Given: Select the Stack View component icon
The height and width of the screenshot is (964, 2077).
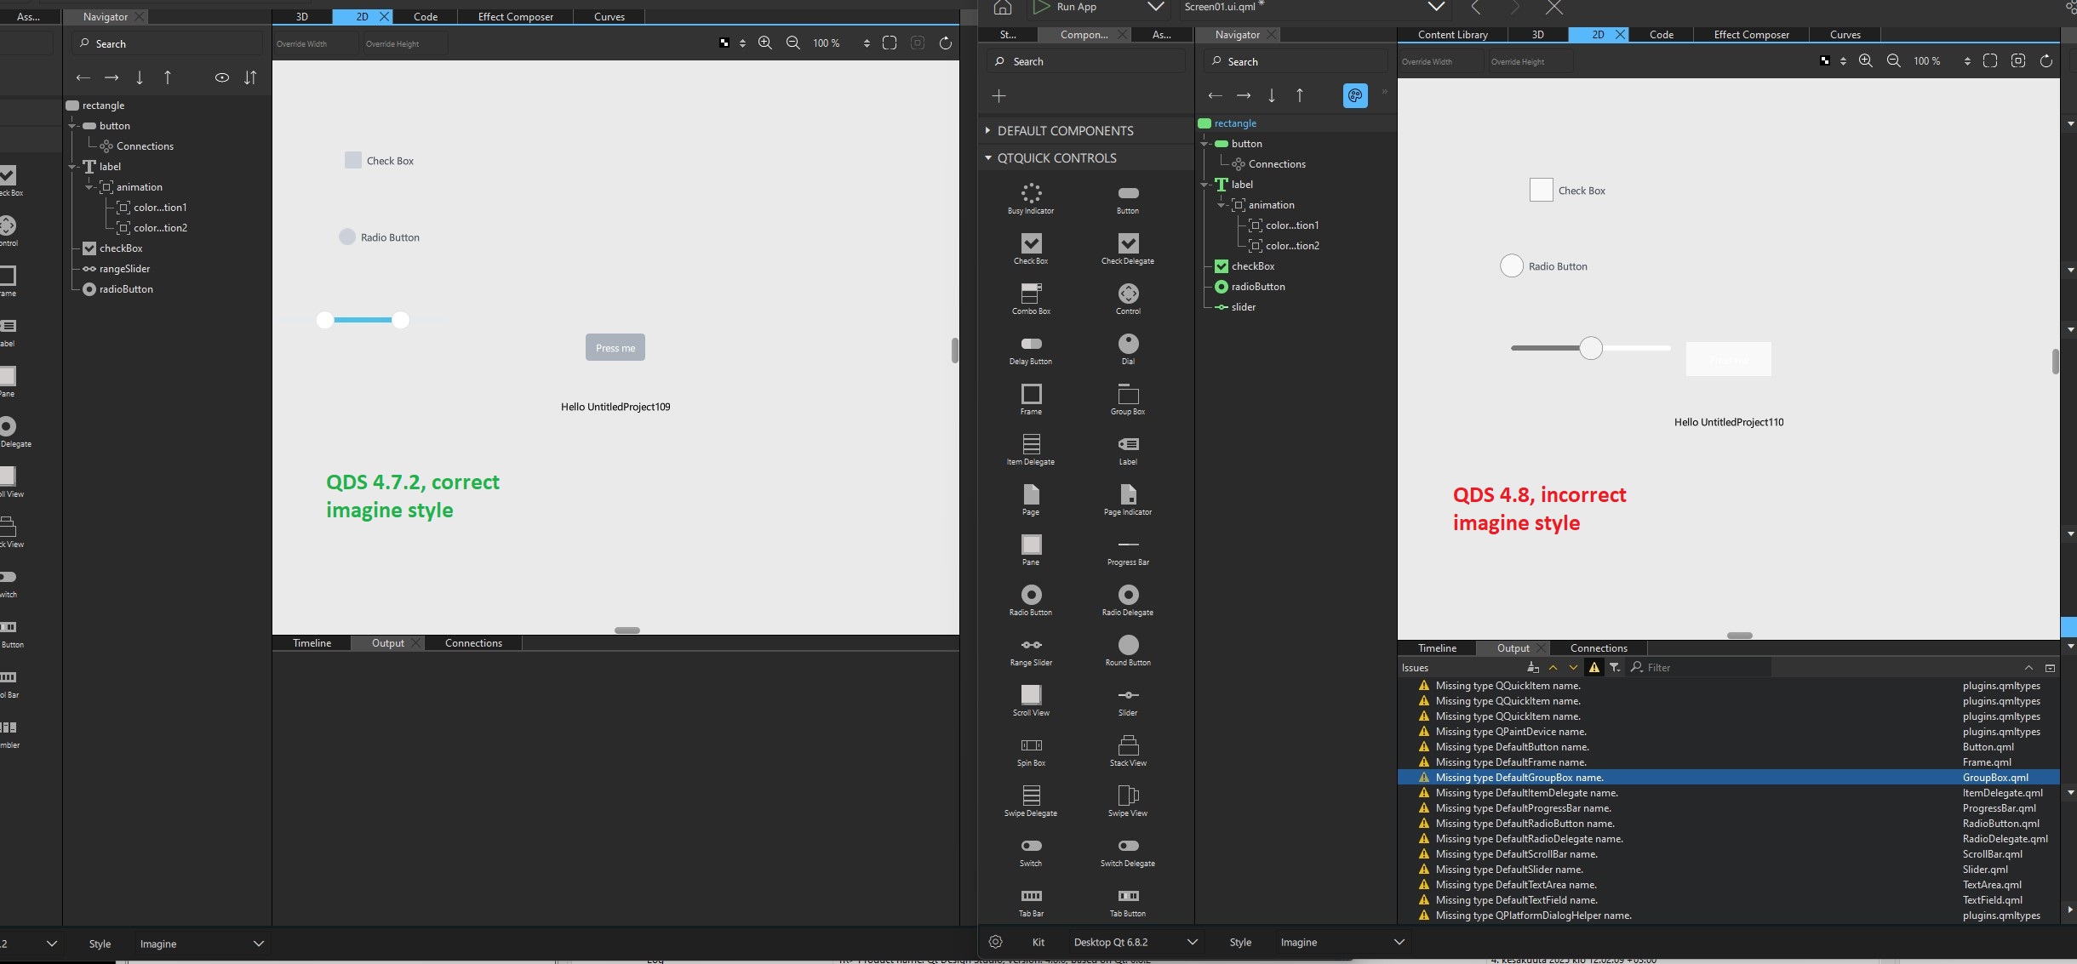Looking at the screenshot, I should pyautogui.click(x=1128, y=745).
